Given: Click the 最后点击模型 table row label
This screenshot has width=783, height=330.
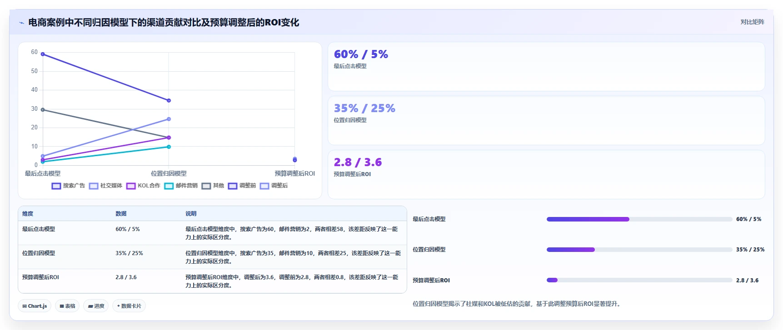Looking at the screenshot, I should pyautogui.click(x=39, y=229).
